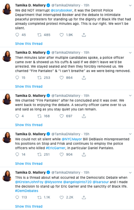Visit the @lsarsour profile mention
This screenshot has width=134, height=210.
coord(101,182)
